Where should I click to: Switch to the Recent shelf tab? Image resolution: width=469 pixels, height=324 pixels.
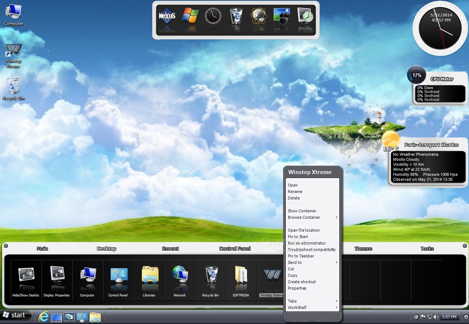click(x=170, y=248)
